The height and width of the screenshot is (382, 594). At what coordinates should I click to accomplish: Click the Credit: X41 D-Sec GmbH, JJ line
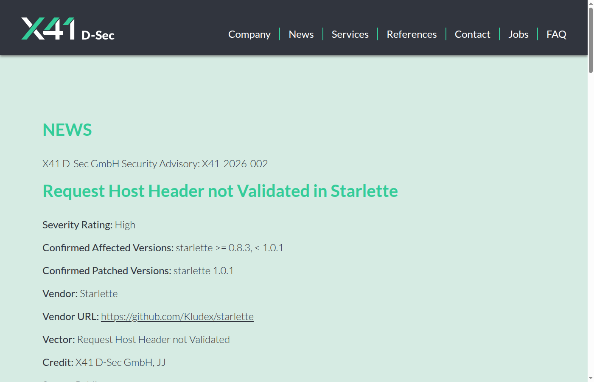(x=104, y=362)
